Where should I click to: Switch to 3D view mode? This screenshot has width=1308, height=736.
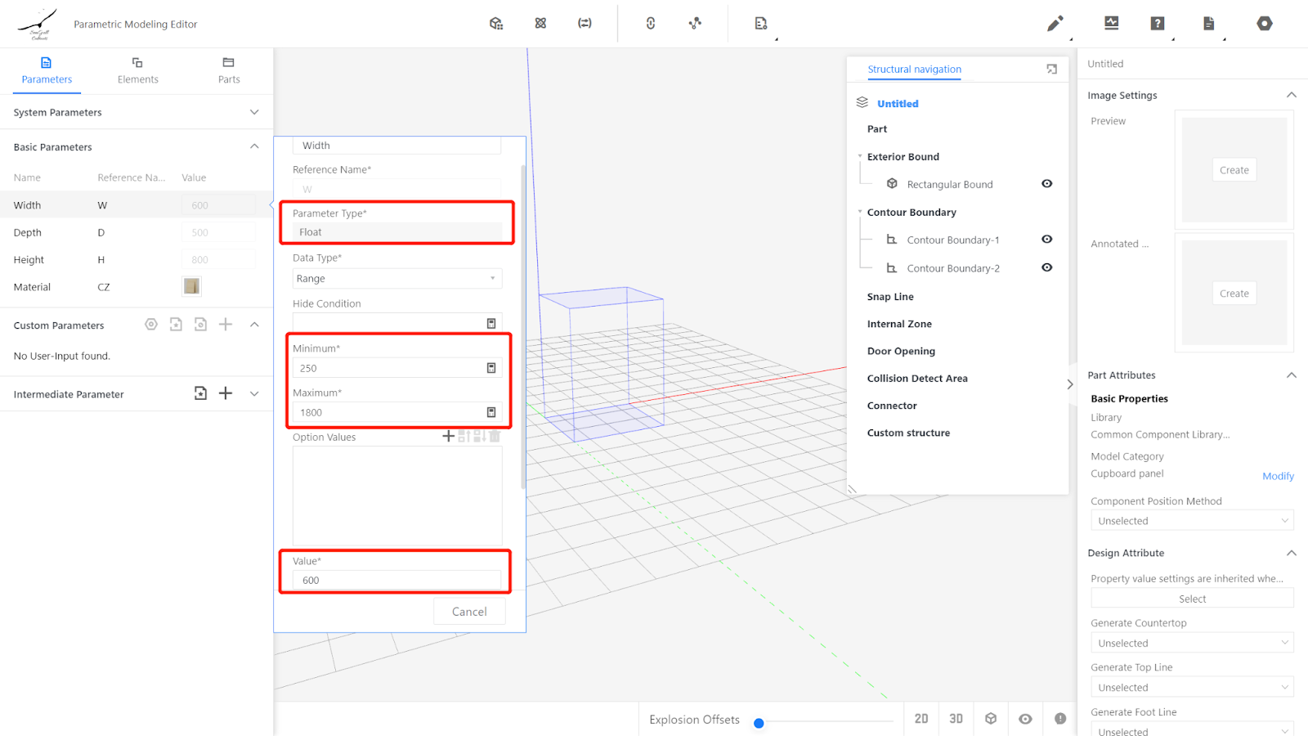click(x=956, y=719)
